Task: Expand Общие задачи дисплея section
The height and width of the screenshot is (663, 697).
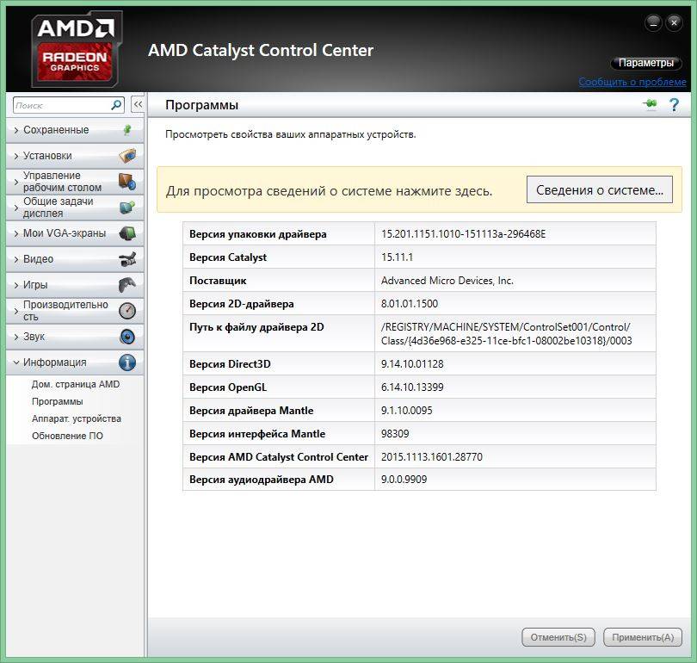Action: [75, 208]
